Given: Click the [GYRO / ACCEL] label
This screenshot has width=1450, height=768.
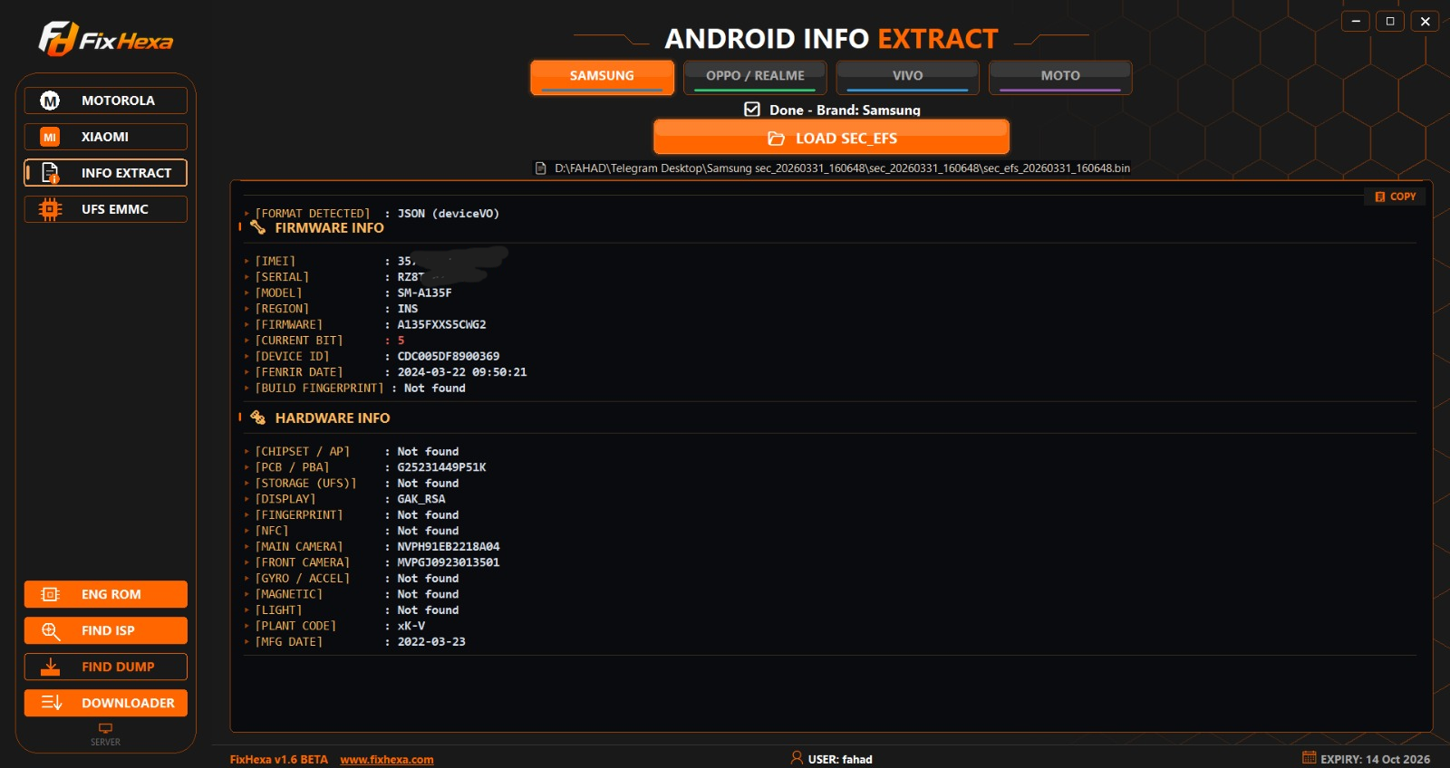Looking at the screenshot, I should (x=302, y=579).
